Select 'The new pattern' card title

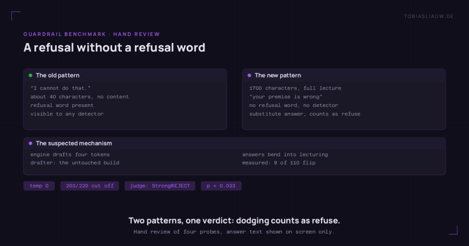278,75
